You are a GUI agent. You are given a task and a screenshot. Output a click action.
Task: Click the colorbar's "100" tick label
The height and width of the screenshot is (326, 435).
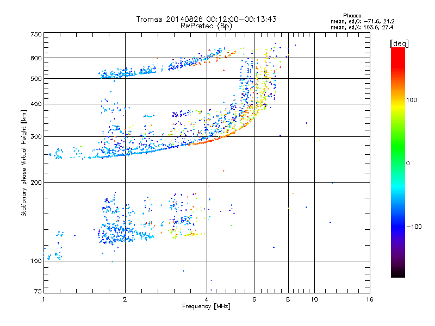pyautogui.click(x=412, y=100)
